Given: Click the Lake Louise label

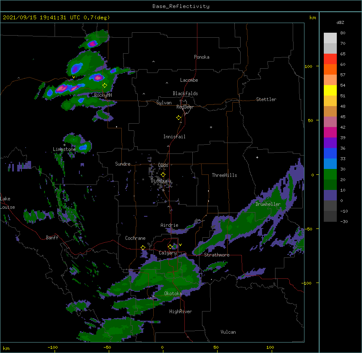Looking at the screenshot, I should [7, 203].
